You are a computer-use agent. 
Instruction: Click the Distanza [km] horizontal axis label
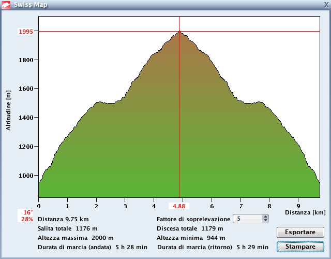(305, 212)
